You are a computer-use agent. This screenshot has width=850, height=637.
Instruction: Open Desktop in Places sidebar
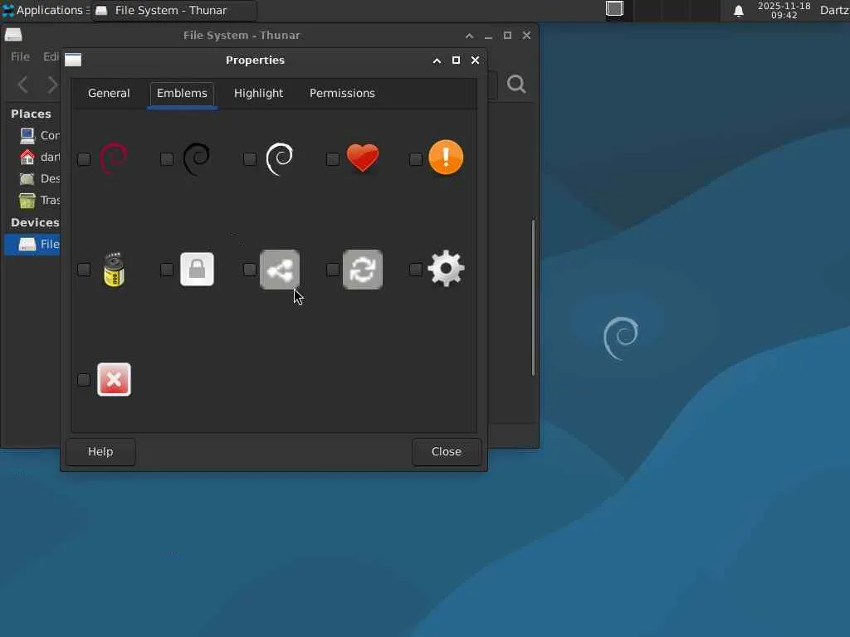pyautogui.click(x=32, y=179)
